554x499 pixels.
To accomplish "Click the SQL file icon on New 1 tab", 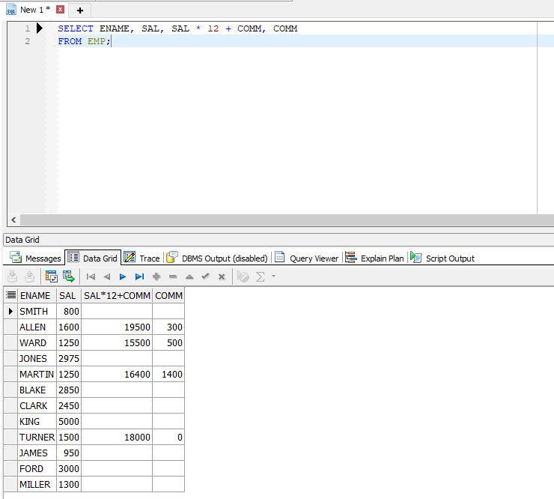I will point(11,10).
